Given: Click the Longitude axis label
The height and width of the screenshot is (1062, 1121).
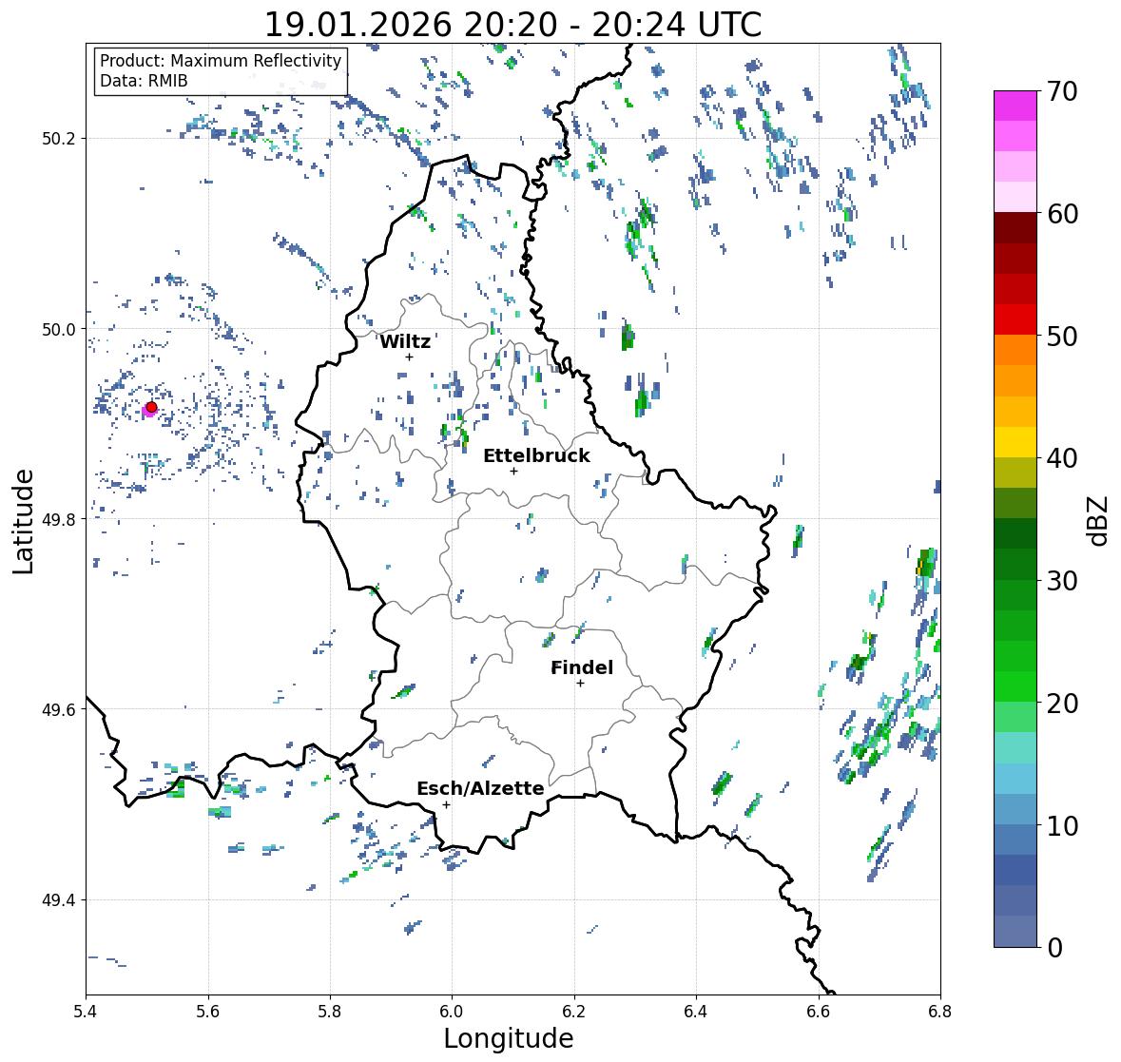Looking at the screenshot, I should [509, 1038].
